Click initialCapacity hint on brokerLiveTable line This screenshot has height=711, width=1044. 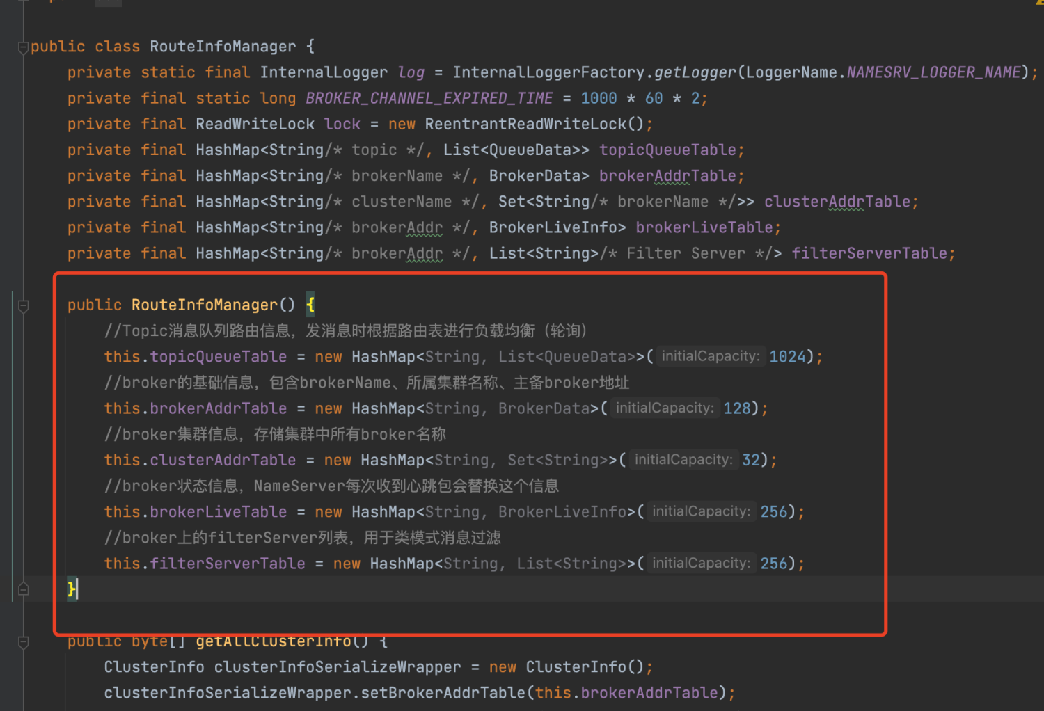tap(701, 511)
